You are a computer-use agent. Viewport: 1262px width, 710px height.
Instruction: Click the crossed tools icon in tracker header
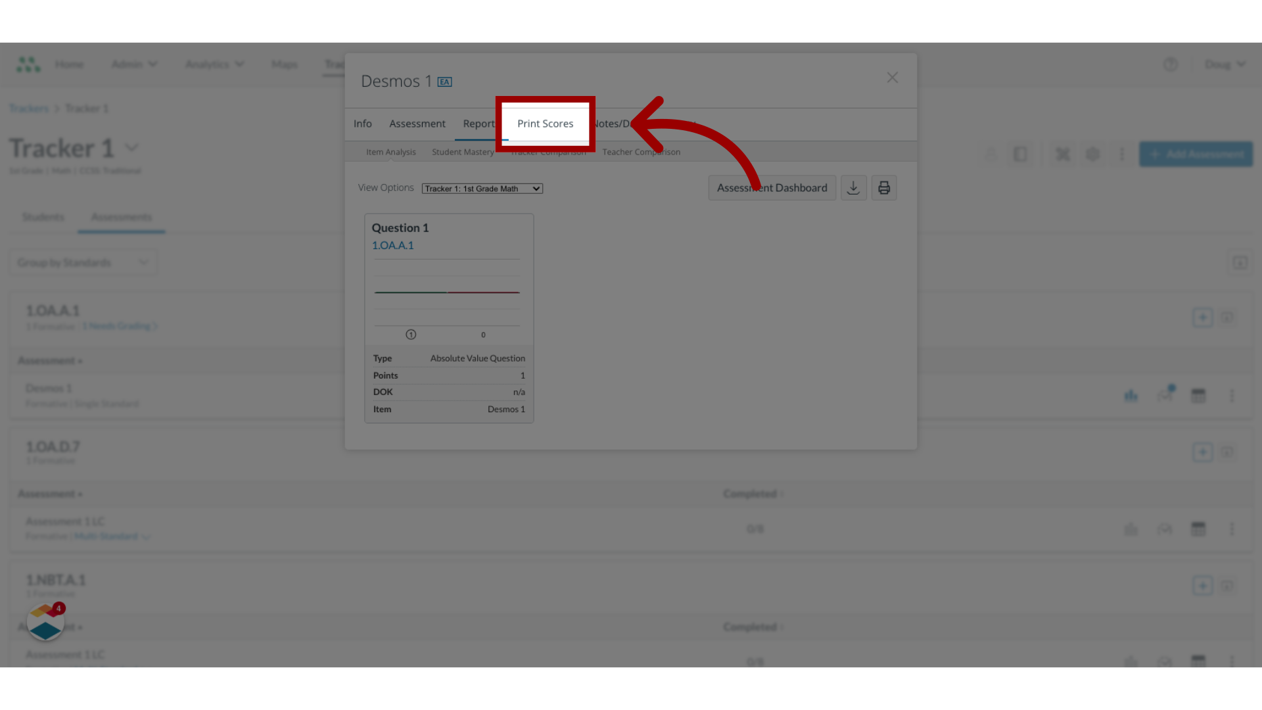(x=1063, y=154)
